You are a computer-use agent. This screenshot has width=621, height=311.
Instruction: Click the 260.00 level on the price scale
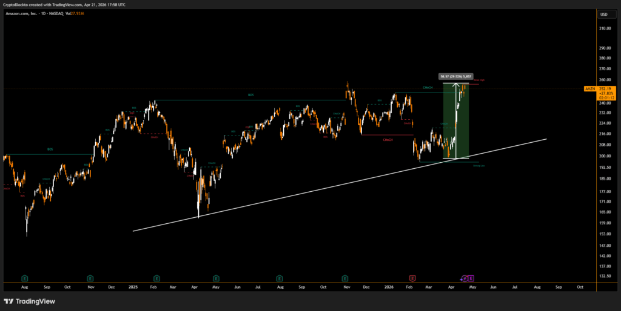coord(603,80)
